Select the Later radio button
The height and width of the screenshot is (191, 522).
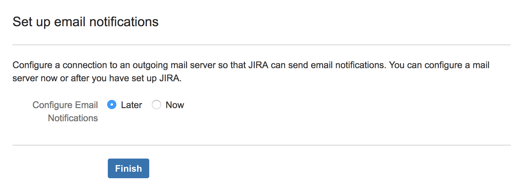[112, 105]
